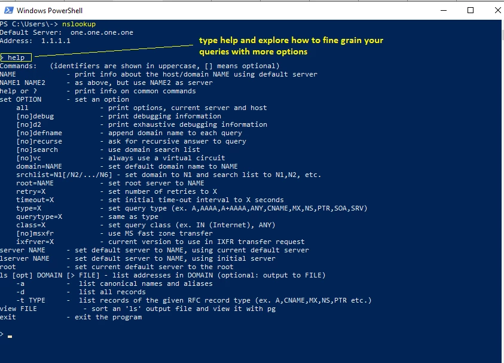The height and width of the screenshot is (363, 504).
Task: Click the 'NAME1 NAME2' command row
Action: click(x=106, y=83)
